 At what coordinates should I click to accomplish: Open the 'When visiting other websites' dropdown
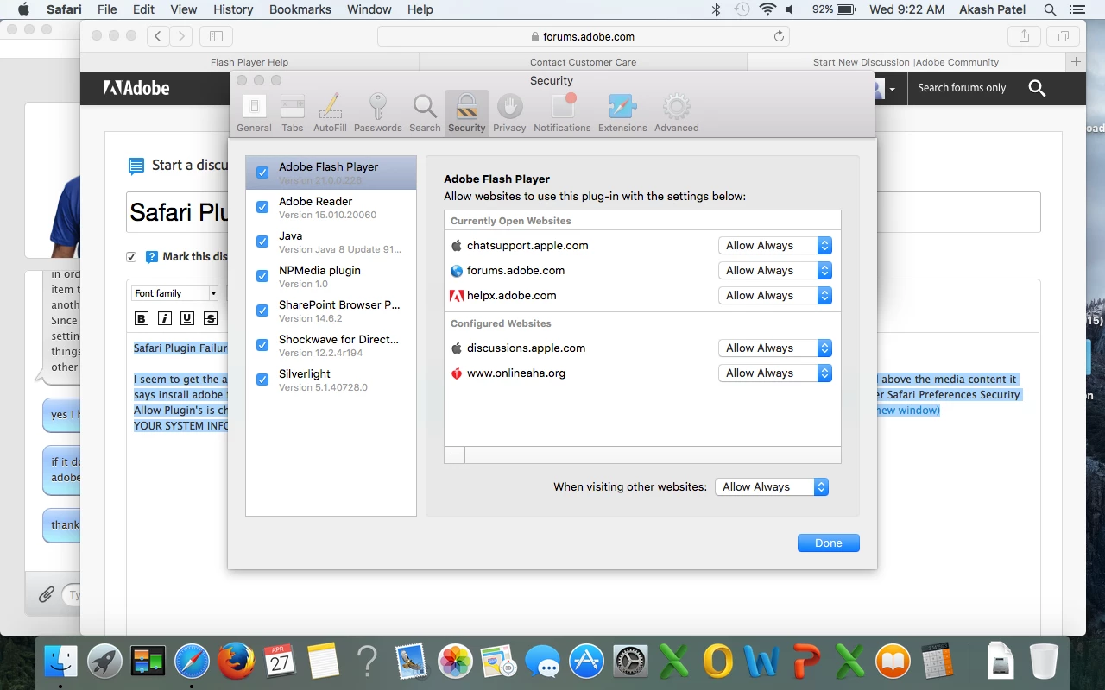click(x=772, y=487)
